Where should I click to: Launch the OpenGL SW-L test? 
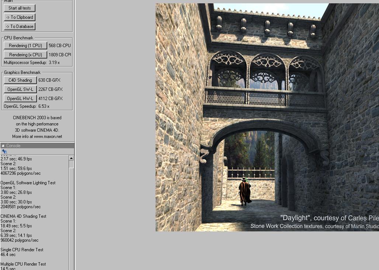tap(20, 89)
